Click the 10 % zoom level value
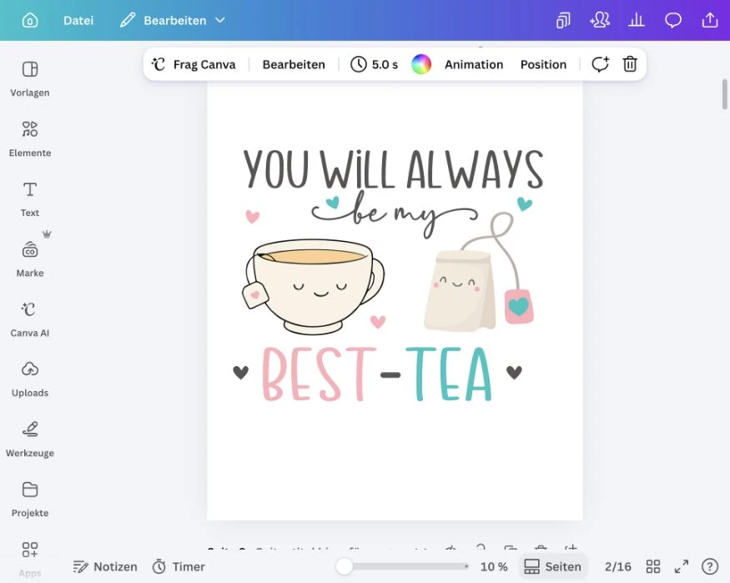The height and width of the screenshot is (583, 730). 494,566
